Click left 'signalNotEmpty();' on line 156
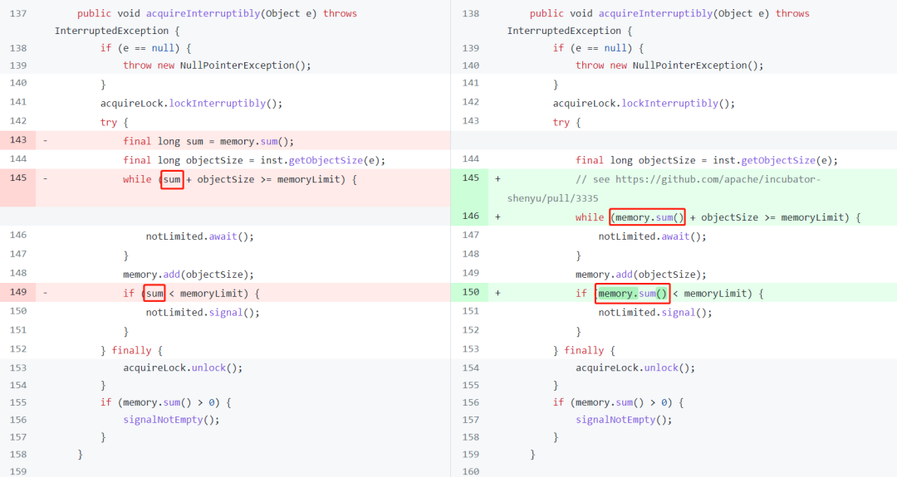The image size is (897, 477). 171,419
